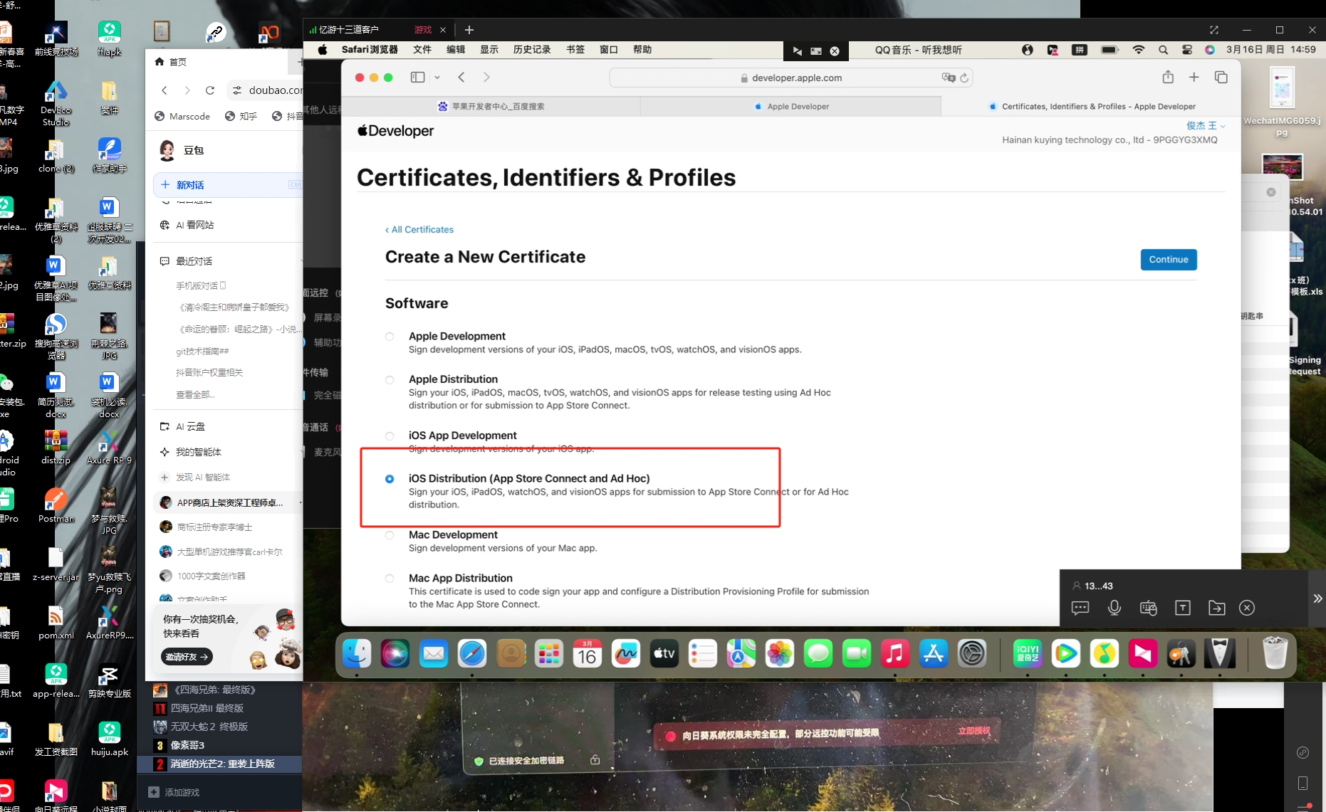
Task: Open the git技术指南## conversation
Action: (202, 352)
